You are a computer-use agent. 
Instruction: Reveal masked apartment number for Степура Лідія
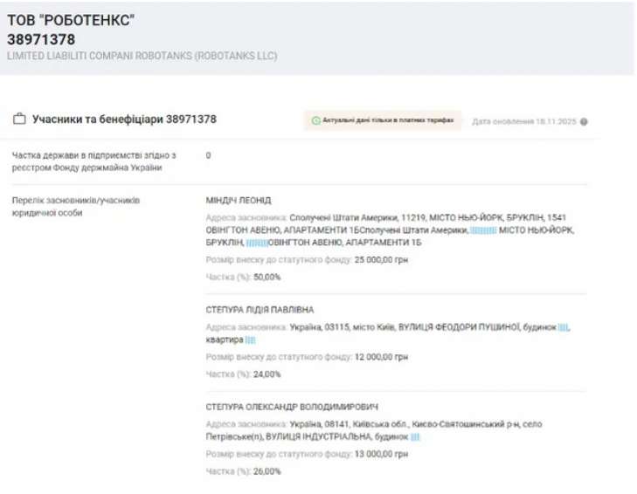250,340
